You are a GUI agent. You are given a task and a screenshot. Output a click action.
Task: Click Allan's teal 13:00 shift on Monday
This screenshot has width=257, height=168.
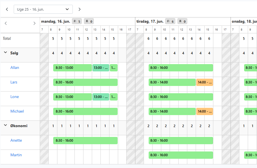point(101,68)
